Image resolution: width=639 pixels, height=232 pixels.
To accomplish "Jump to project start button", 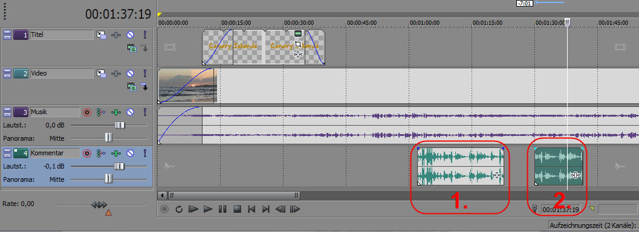I will tap(251, 209).
